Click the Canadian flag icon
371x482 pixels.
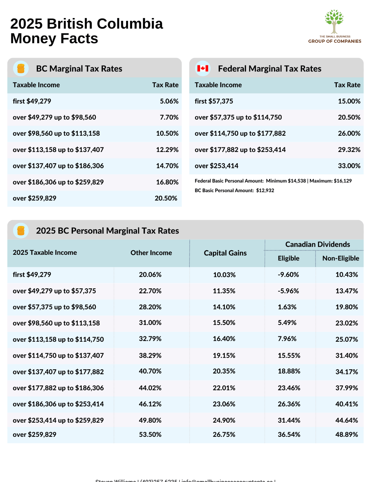coord(203,69)
